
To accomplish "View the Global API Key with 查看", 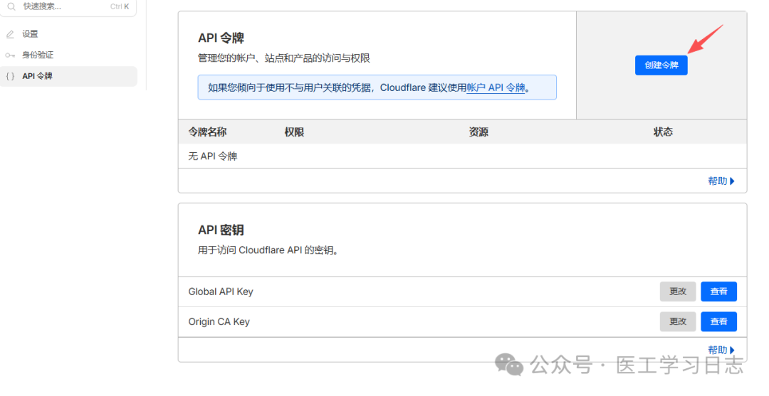I will click(x=718, y=291).
